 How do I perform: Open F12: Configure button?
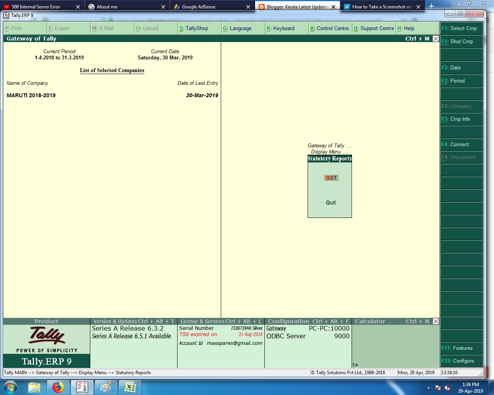pos(462,361)
